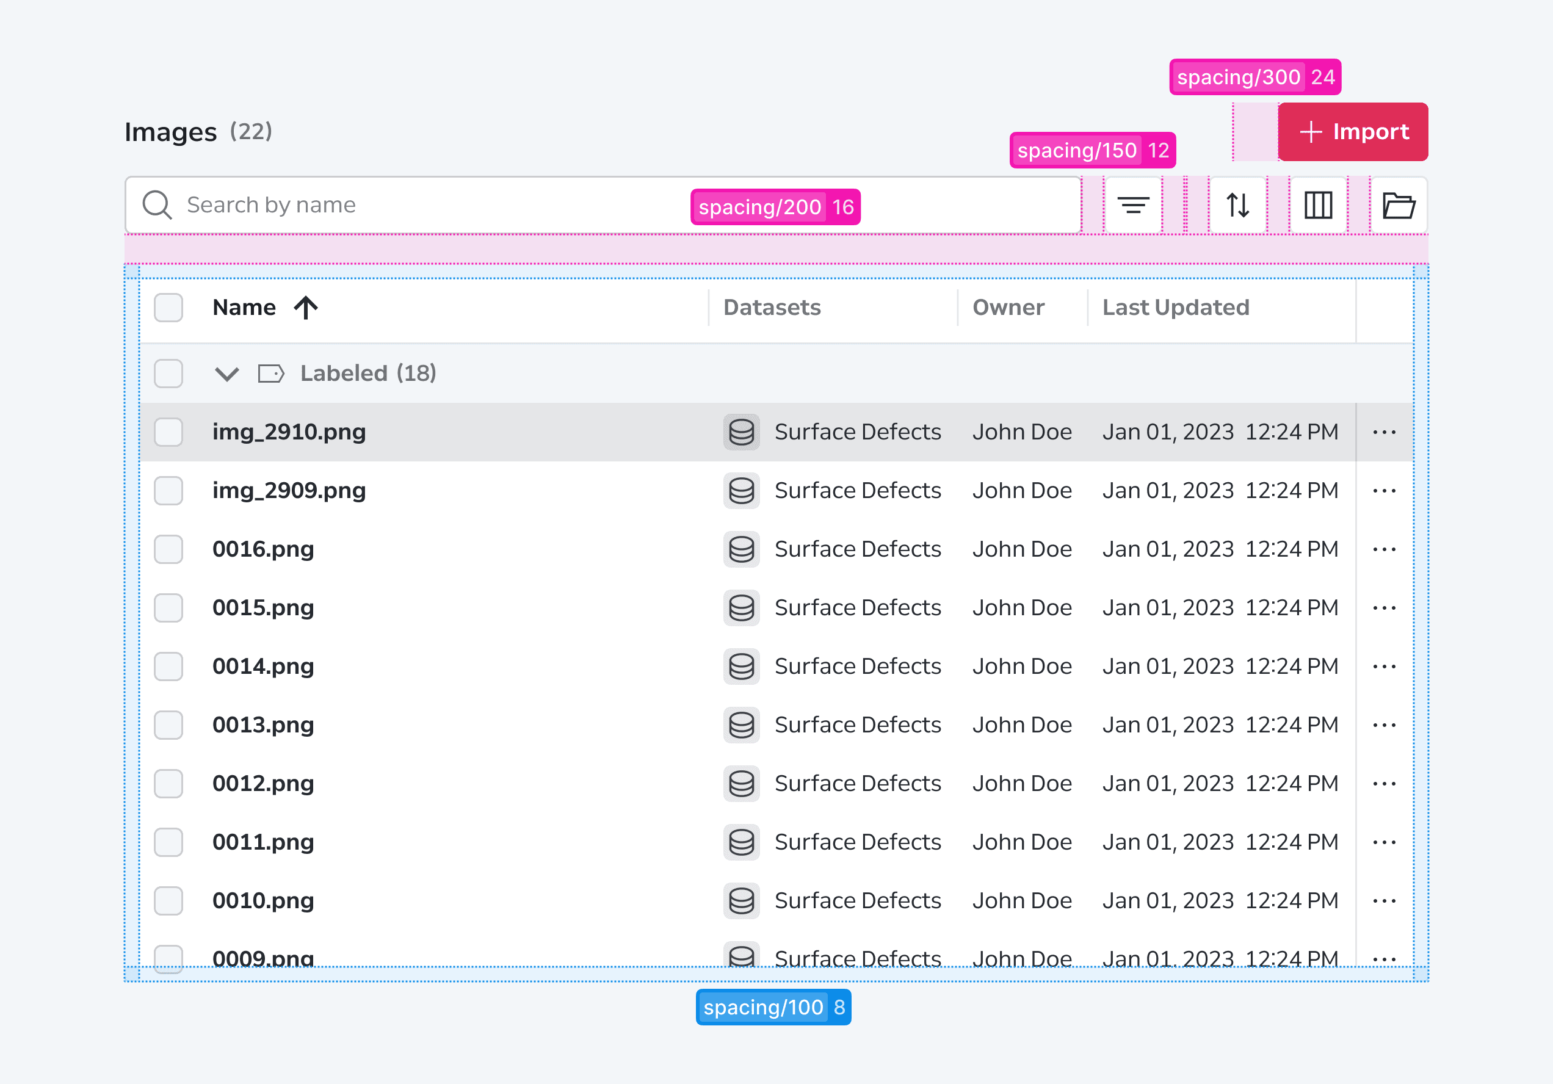Click the dataset icon in 0012.png row
Screen dimensions: 1553x1084
(741, 784)
